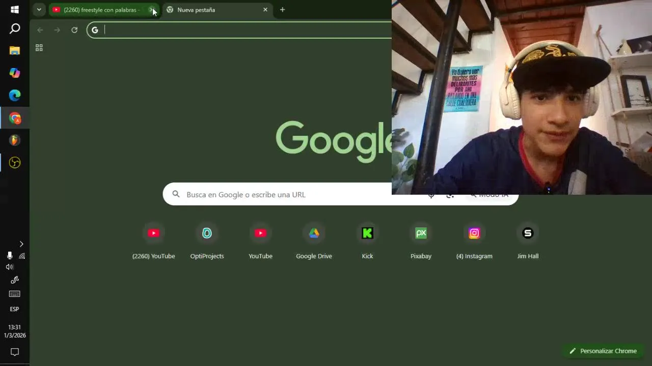This screenshot has width=652, height=366.
Task: Open OBS Studio from the taskbar
Action: click(15, 163)
